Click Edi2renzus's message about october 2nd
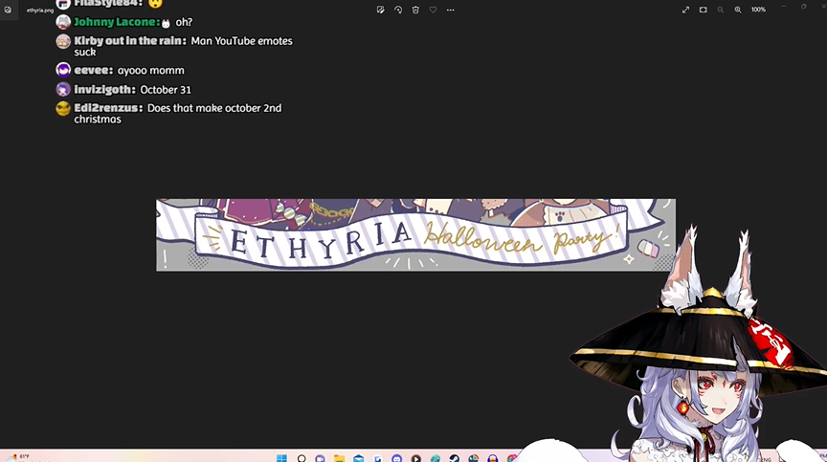This screenshot has width=827, height=462. pos(178,113)
